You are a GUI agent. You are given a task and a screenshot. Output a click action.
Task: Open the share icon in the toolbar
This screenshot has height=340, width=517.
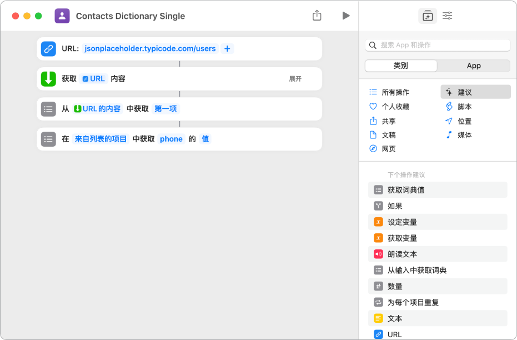(317, 16)
